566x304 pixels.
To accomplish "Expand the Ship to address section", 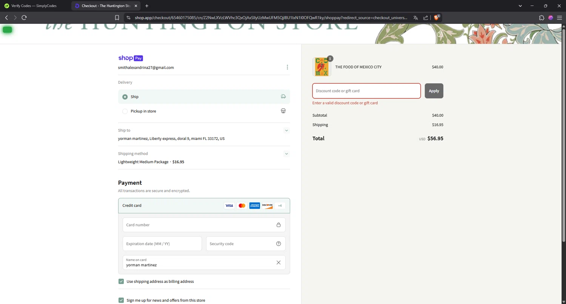I will [x=286, y=131].
